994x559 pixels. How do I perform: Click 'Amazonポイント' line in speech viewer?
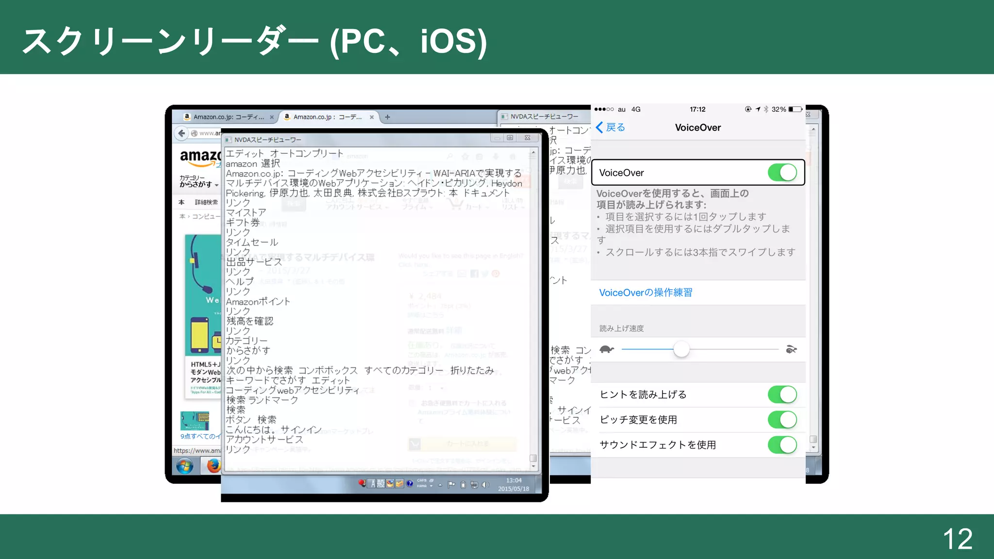[x=258, y=301]
